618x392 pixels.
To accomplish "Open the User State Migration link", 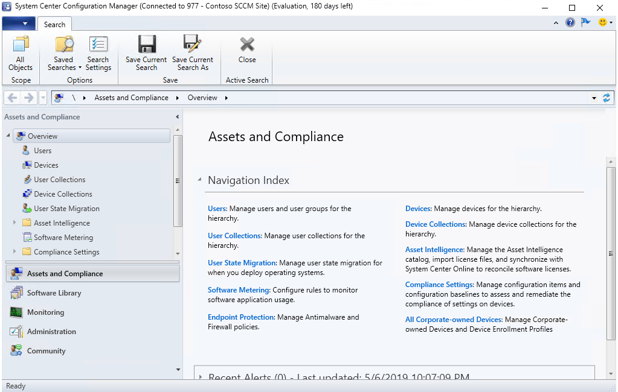I will pos(242,263).
